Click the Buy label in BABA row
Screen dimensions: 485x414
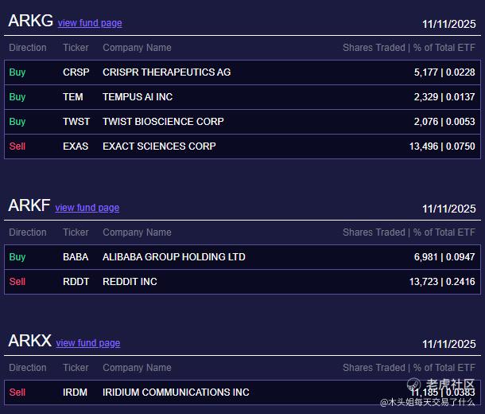[17, 257]
